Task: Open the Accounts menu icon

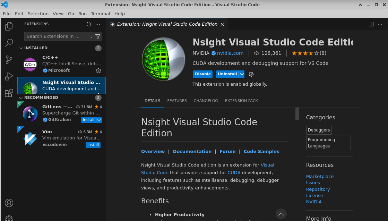Action: point(9,203)
